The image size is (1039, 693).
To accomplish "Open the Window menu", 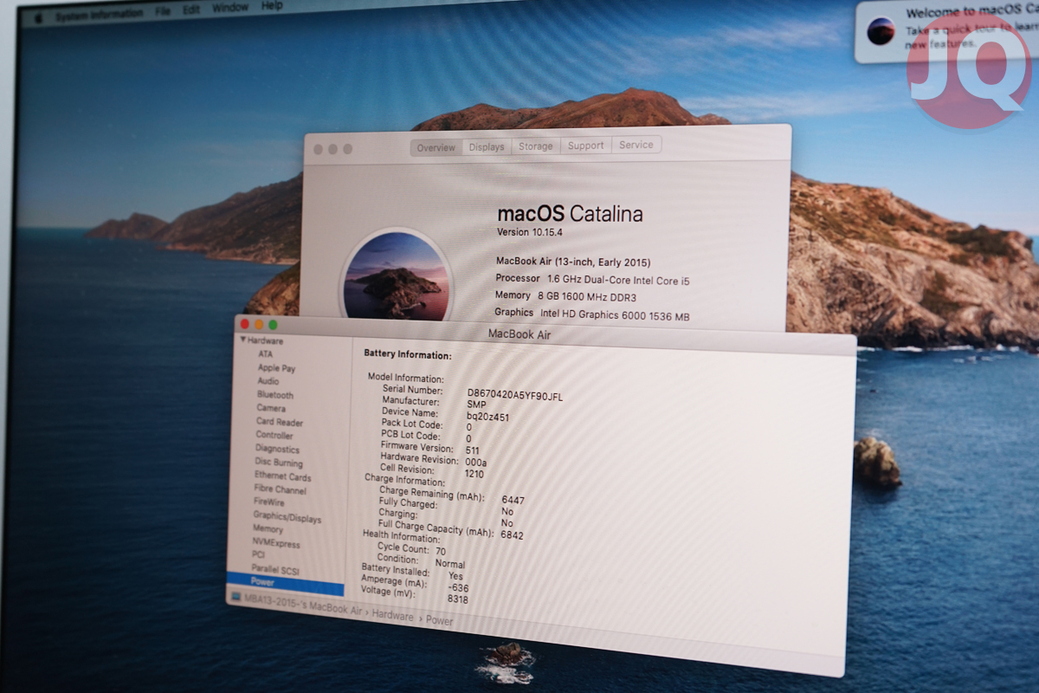I will pyautogui.click(x=229, y=8).
